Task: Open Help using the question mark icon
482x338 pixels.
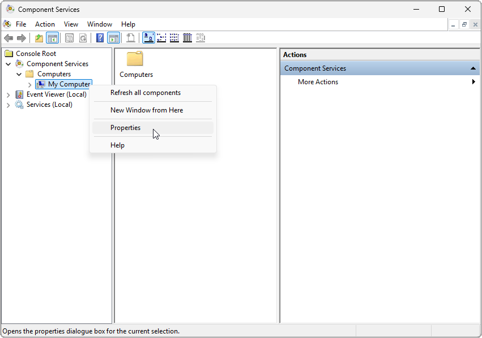Action: pyautogui.click(x=100, y=38)
